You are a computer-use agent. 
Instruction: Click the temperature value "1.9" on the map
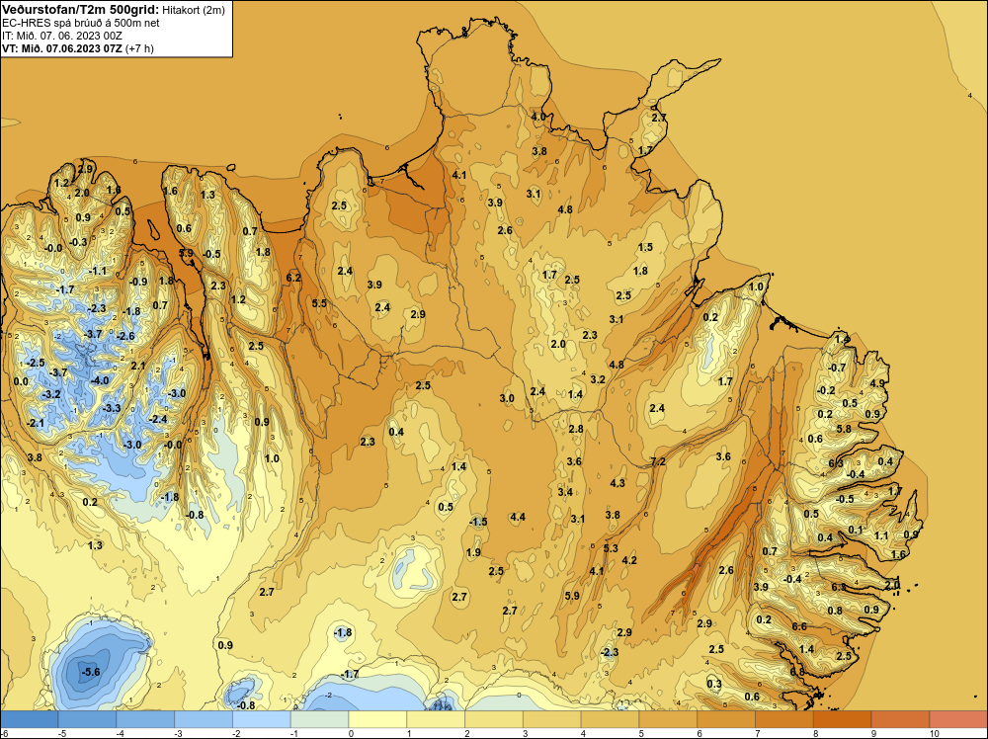pyautogui.click(x=473, y=552)
